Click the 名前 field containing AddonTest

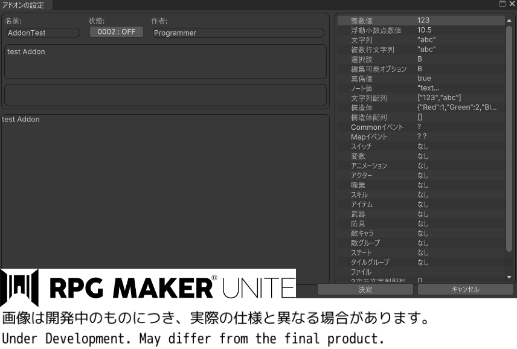click(x=42, y=33)
